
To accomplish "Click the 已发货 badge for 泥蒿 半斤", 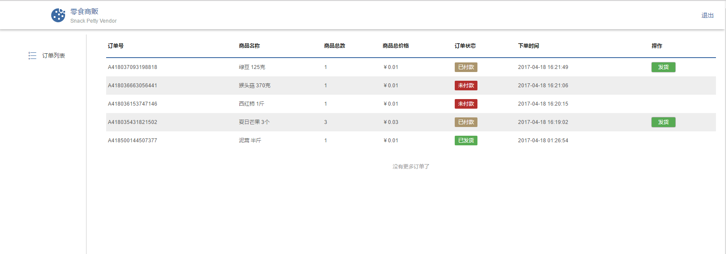I will pos(466,141).
